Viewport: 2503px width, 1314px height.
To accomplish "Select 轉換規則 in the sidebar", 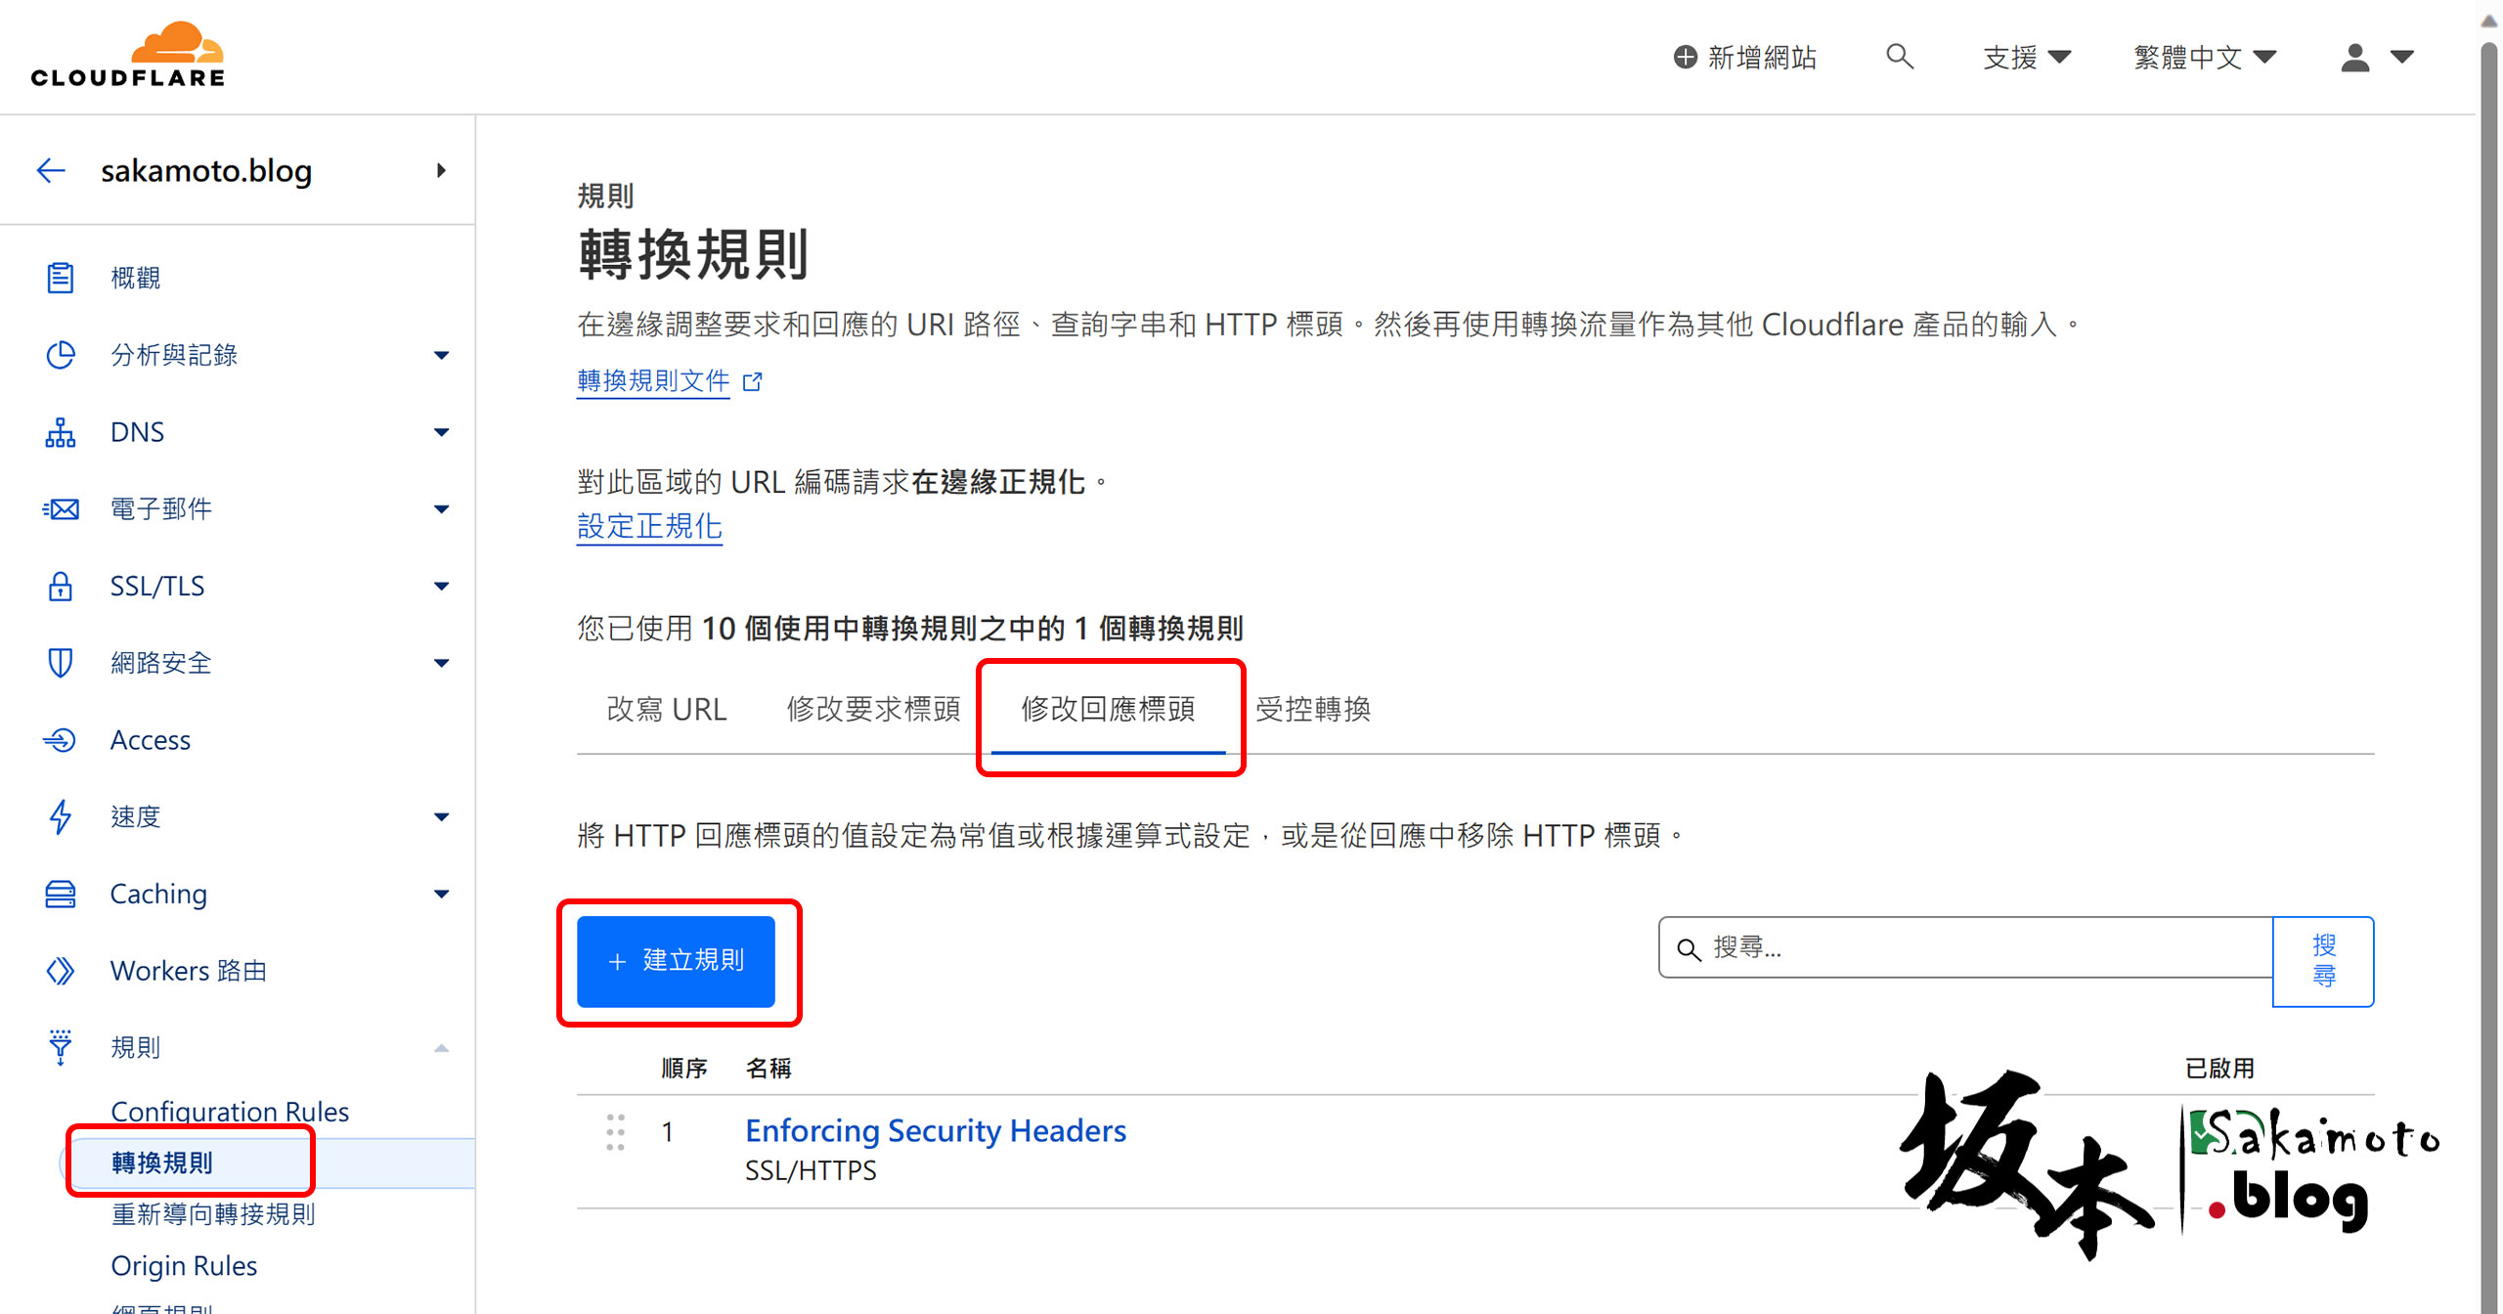I will click(x=162, y=1162).
